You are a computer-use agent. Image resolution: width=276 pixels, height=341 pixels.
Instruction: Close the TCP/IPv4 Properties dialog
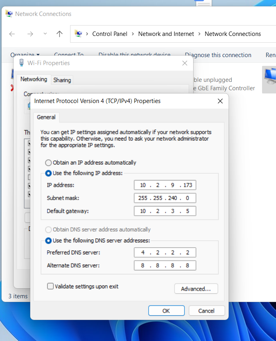tap(220, 101)
